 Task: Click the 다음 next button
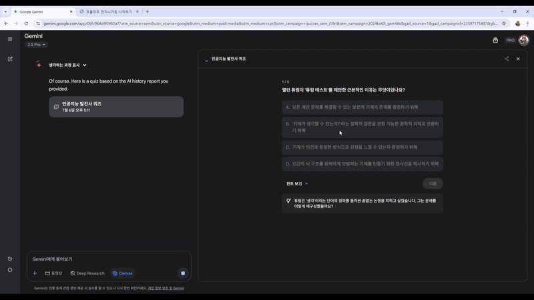click(433, 183)
